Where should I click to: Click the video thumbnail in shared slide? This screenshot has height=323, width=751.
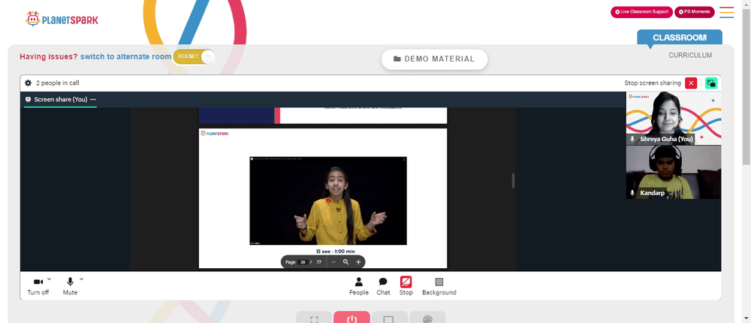click(328, 201)
